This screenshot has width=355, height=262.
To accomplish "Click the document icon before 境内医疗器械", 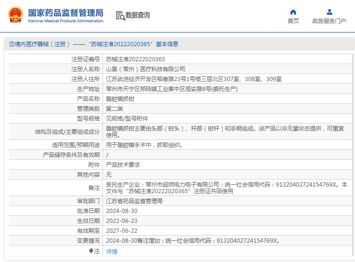I will pos(11,44).
